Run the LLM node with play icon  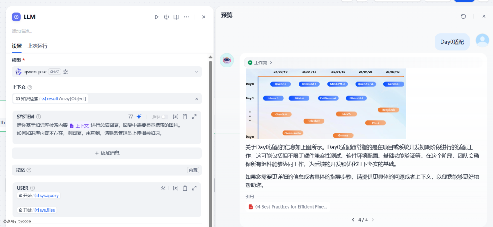pos(157,17)
